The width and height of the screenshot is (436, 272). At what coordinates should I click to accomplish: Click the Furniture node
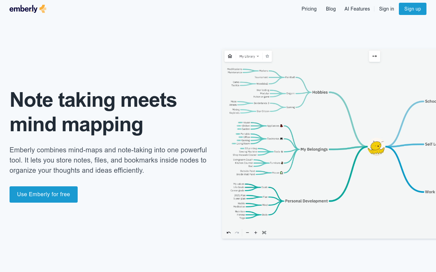[277, 163]
